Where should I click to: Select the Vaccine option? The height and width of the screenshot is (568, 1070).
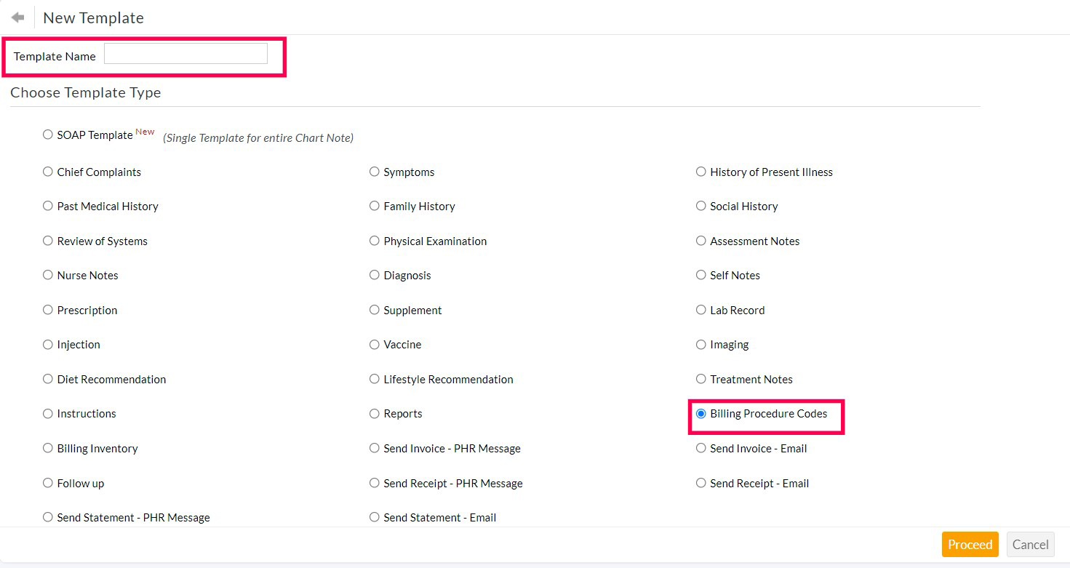coord(375,345)
